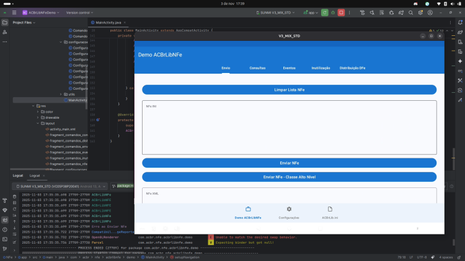
Task: Open Build hammer tool window icon
Action: (5, 200)
